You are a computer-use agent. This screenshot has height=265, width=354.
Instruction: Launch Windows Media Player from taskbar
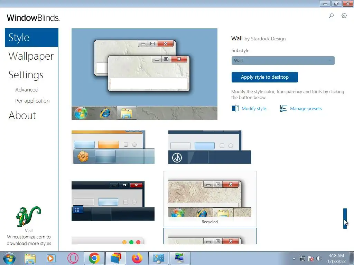[x=51, y=258]
